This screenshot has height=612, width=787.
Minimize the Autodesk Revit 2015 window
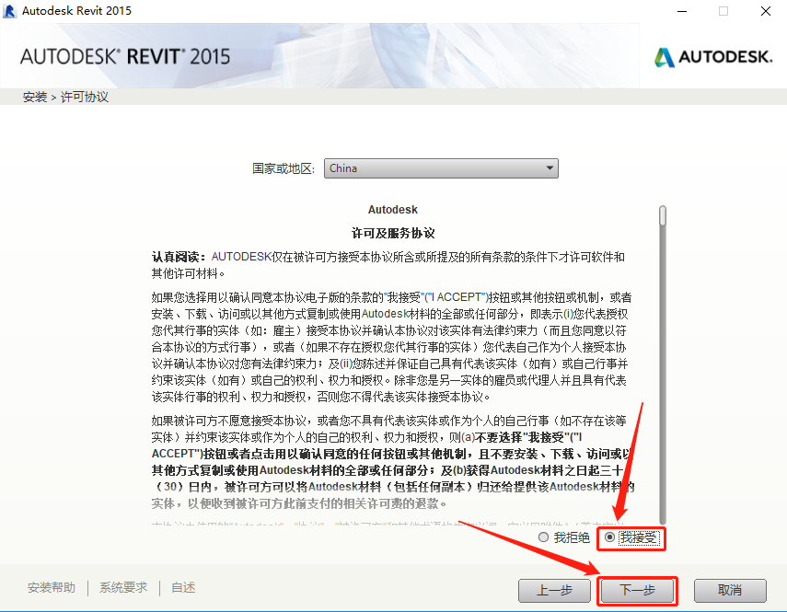682,11
